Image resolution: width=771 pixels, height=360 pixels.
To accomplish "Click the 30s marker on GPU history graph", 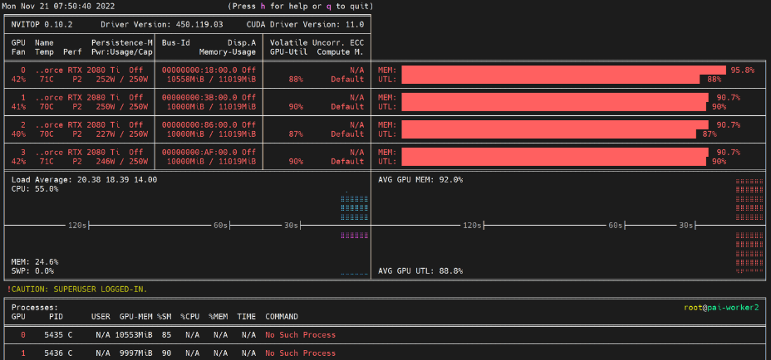I will [686, 225].
